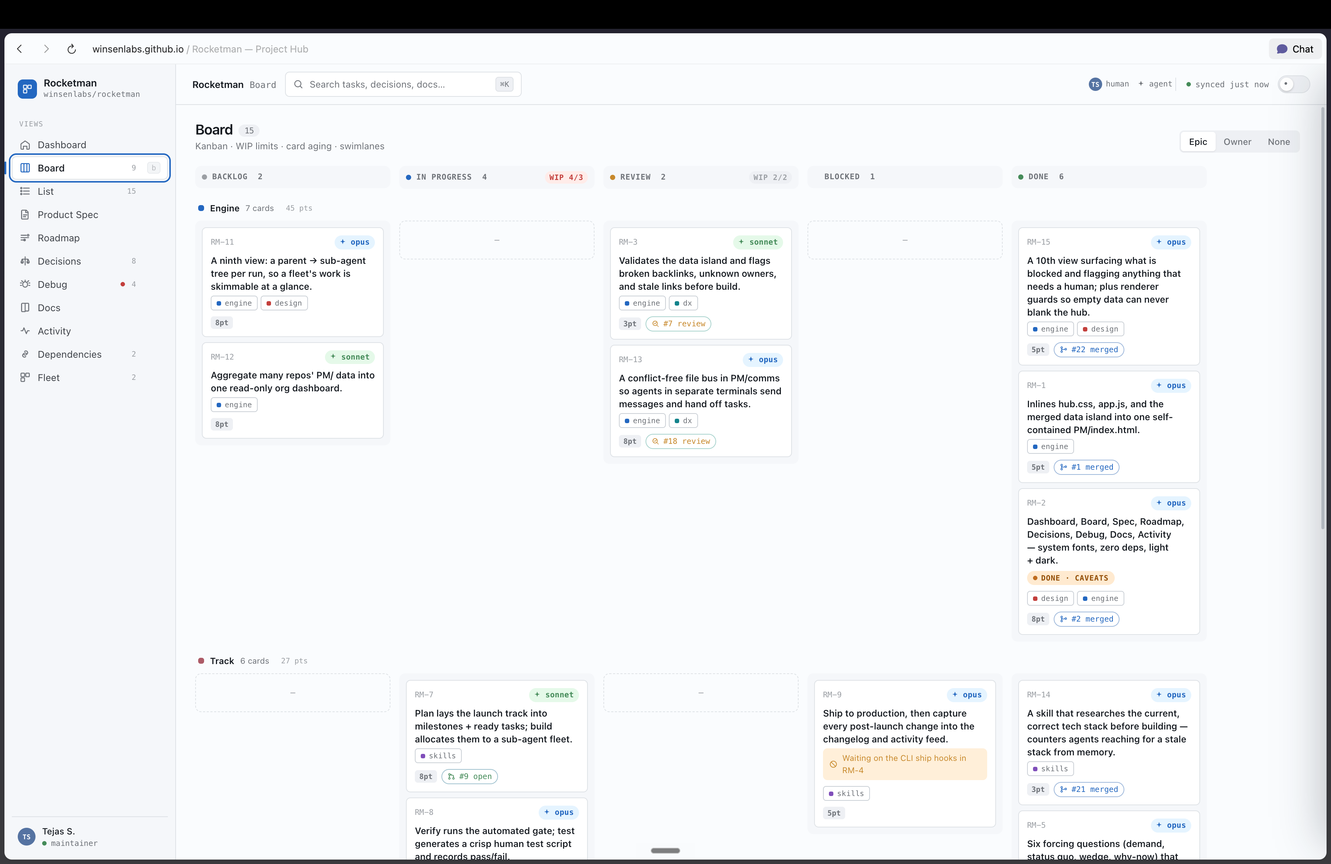Click the opus badge on RM-9

tap(967, 695)
